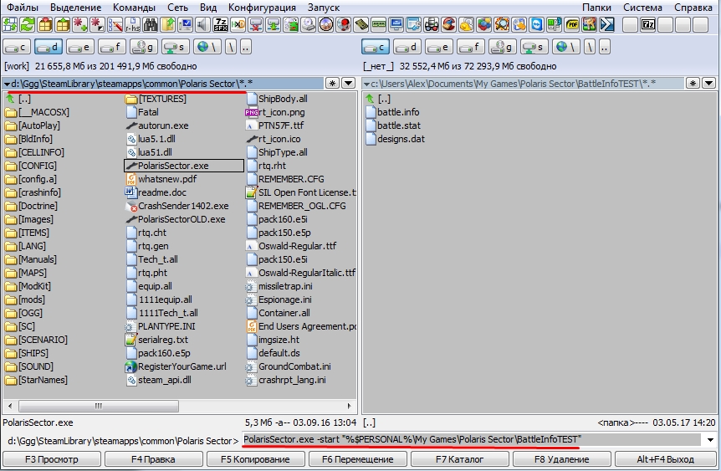This screenshot has height=471, width=721.
Task: Click the yellow PDF toolbar icon
Action: click(x=572, y=24)
